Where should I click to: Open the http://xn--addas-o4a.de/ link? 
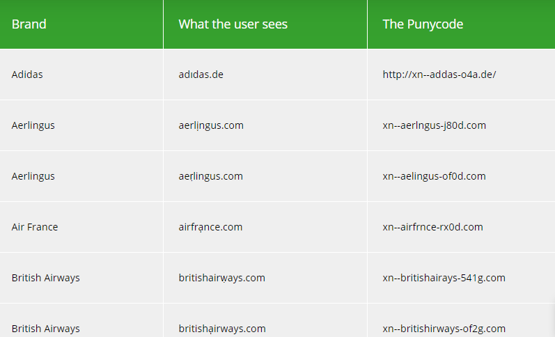click(x=439, y=75)
